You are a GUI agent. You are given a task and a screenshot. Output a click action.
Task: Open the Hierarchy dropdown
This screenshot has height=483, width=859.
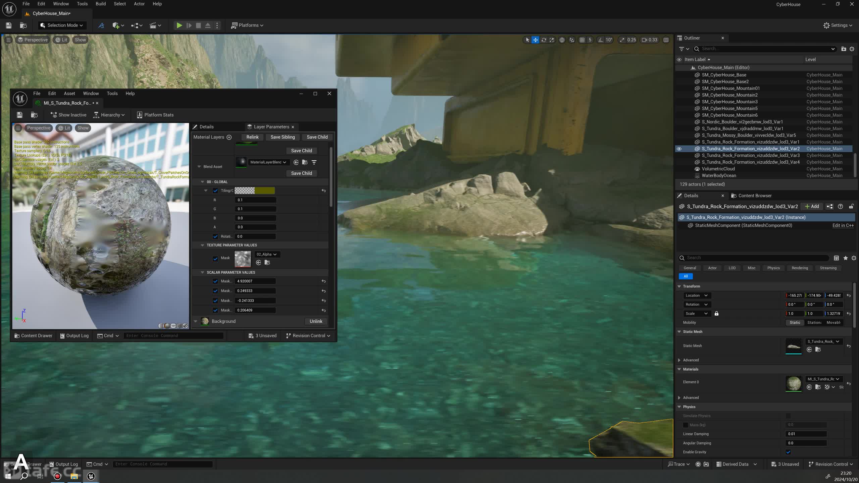109,115
